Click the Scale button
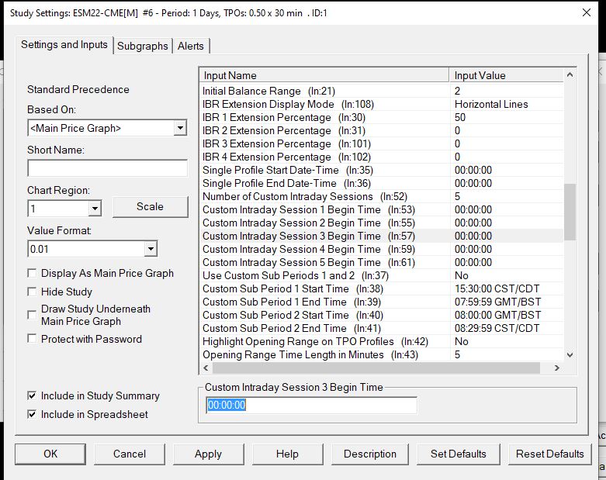The image size is (606, 480). (x=150, y=206)
